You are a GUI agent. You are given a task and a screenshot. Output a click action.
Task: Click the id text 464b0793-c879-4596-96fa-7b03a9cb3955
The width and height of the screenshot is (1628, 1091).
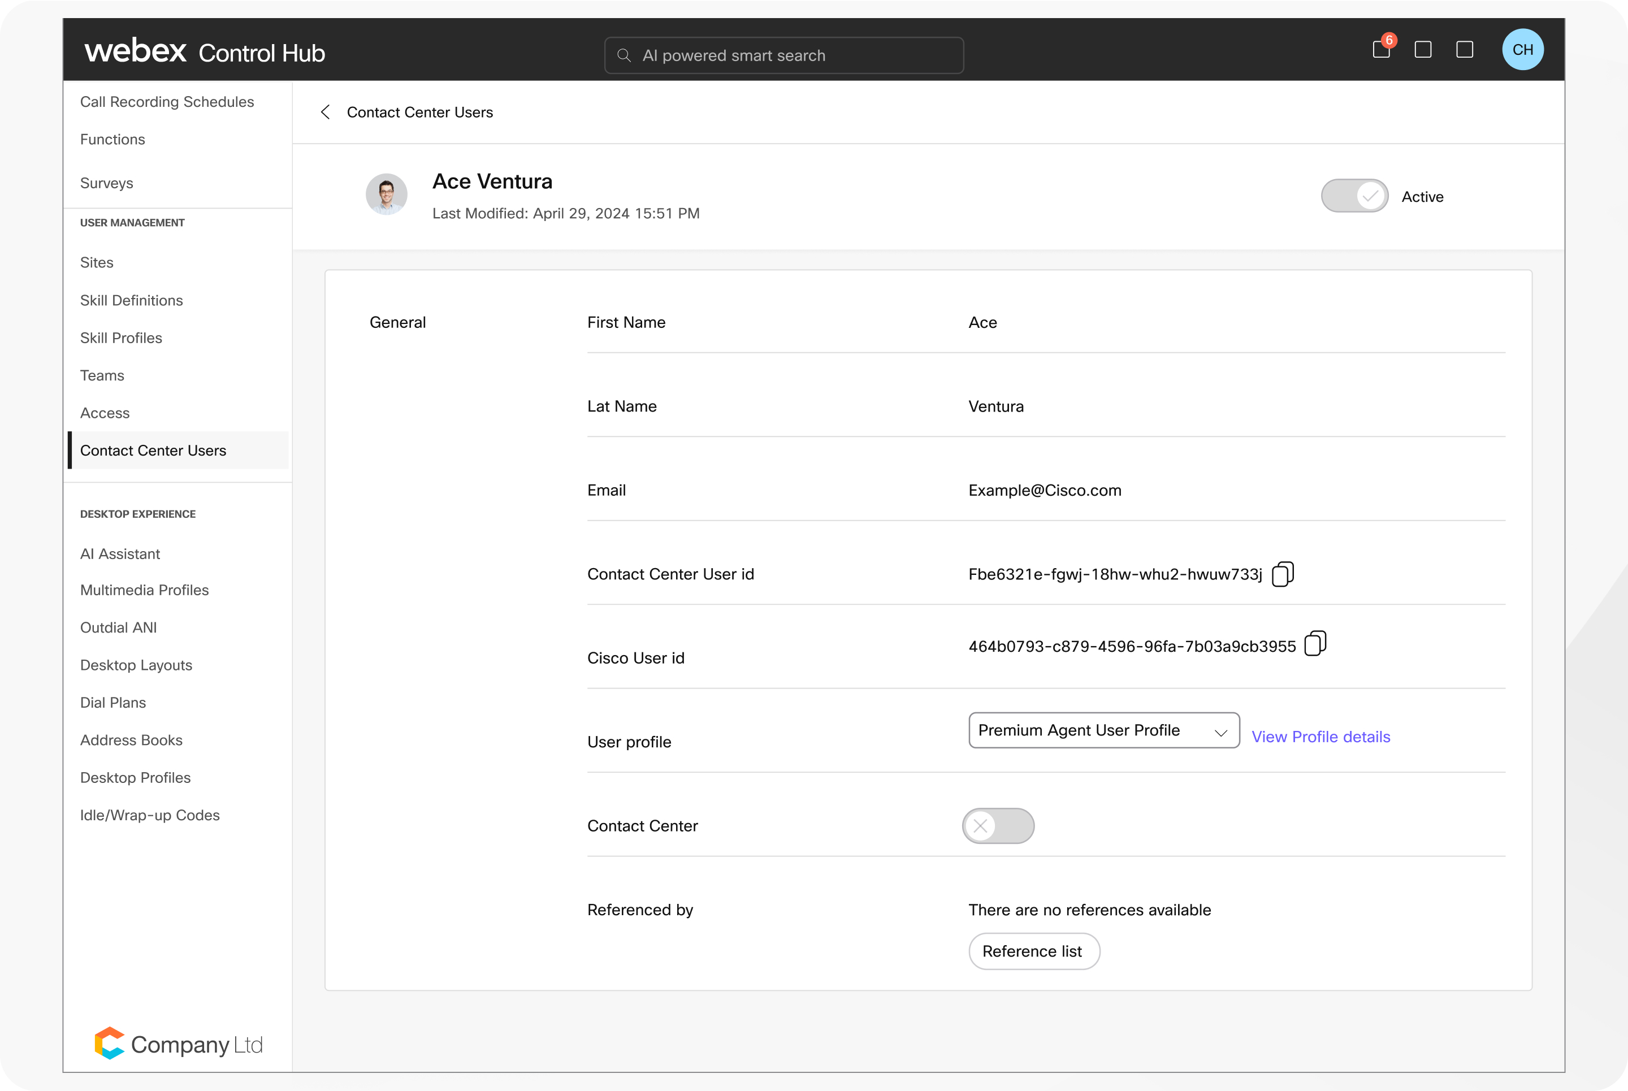[x=1132, y=646]
